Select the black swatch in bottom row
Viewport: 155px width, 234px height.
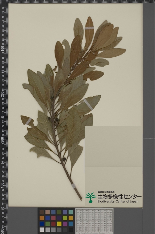[71, 230]
